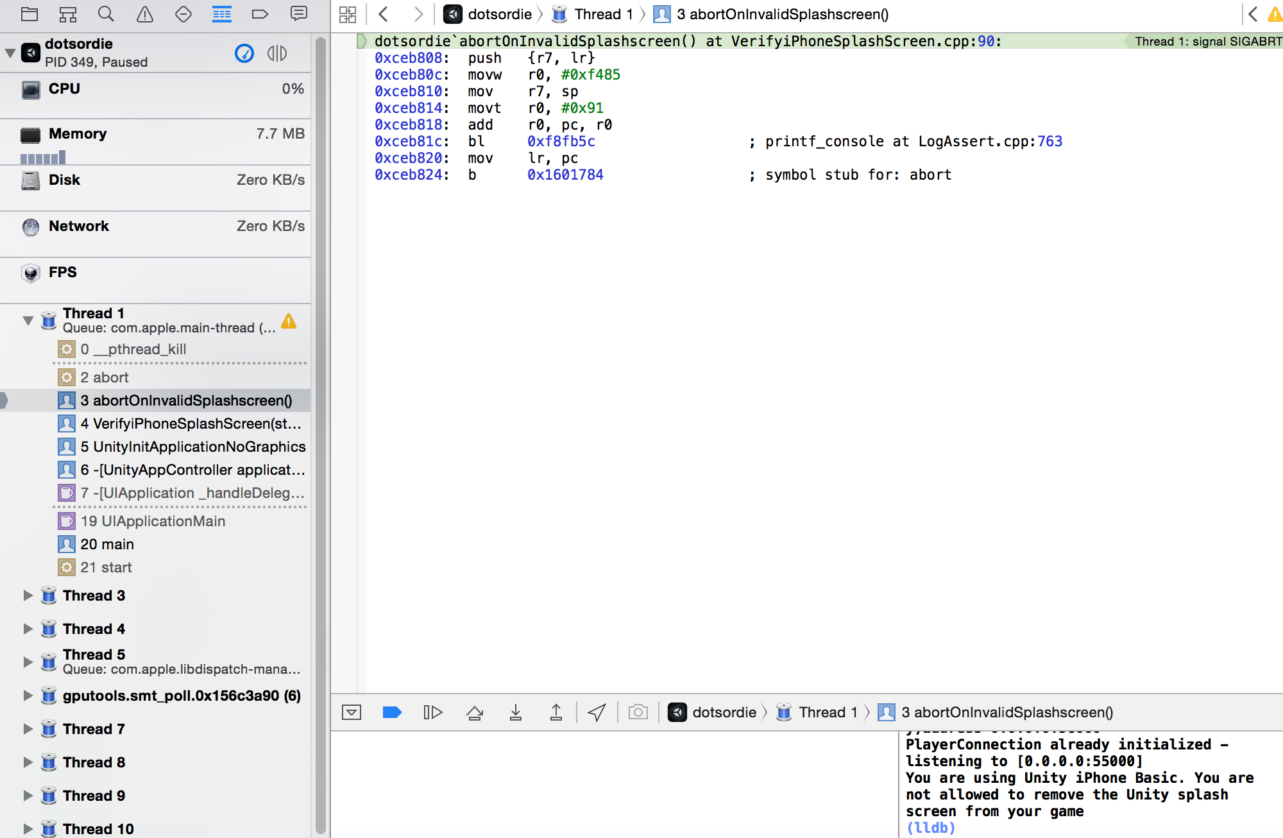Click the lldb console prompt

pyautogui.click(x=930, y=828)
